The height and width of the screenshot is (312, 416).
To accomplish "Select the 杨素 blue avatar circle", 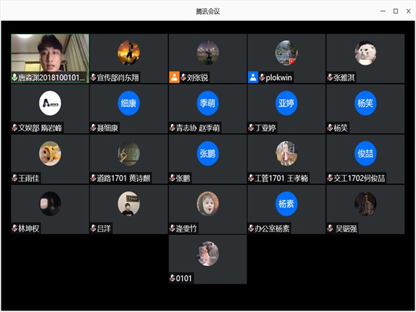I will (x=286, y=204).
